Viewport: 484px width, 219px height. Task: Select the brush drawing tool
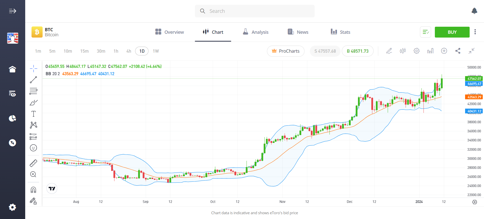(x=34, y=103)
